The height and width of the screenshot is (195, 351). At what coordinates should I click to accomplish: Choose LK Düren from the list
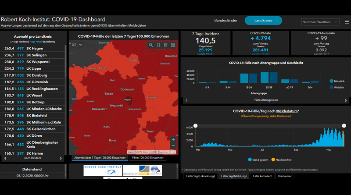click(x=32, y=136)
